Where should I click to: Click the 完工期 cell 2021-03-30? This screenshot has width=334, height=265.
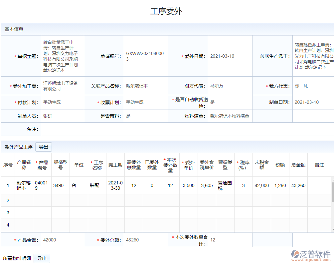[x=115, y=185]
